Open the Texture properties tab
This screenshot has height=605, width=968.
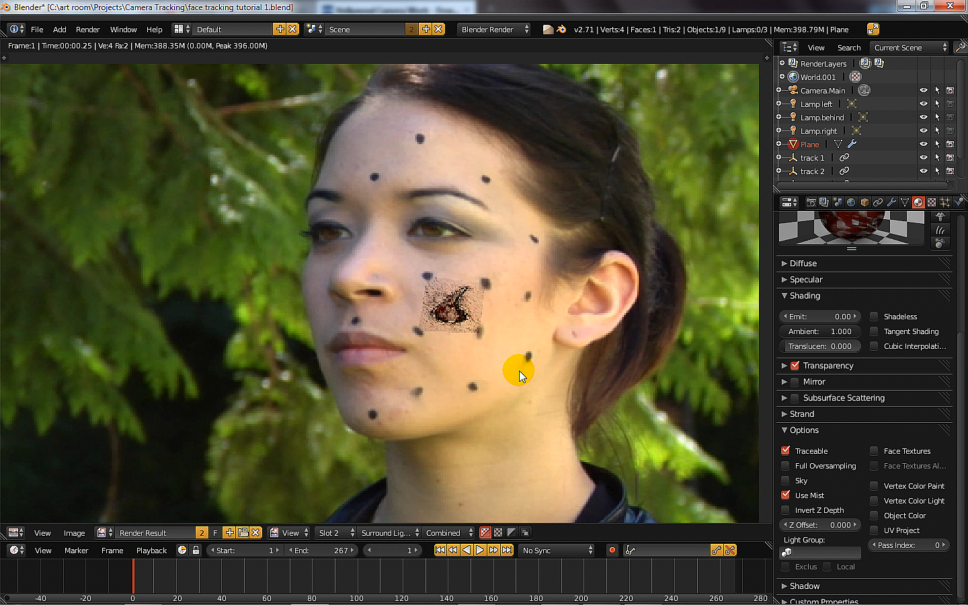932,202
